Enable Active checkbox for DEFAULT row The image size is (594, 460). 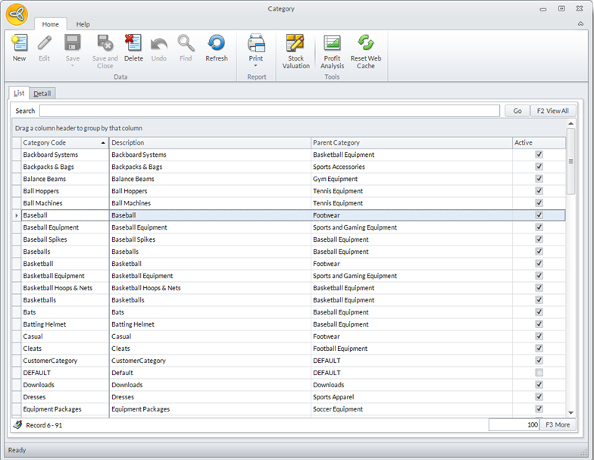(539, 373)
